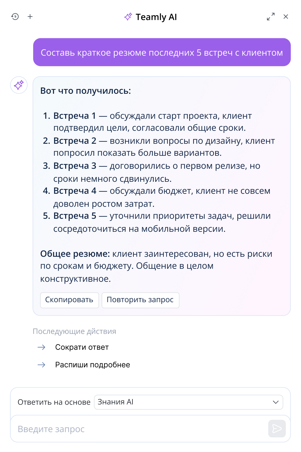The height and width of the screenshot is (452, 301).
Task: Select the Распиши подробнее follow-up action
Action: pyautogui.click(x=93, y=365)
